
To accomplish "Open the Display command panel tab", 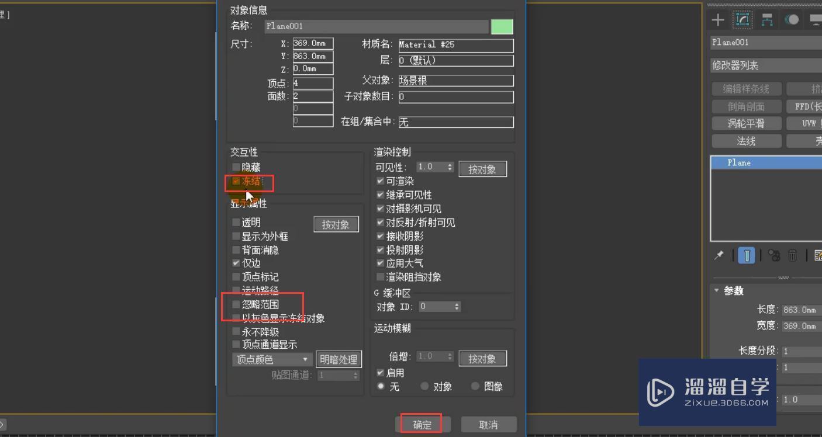I will coord(815,19).
